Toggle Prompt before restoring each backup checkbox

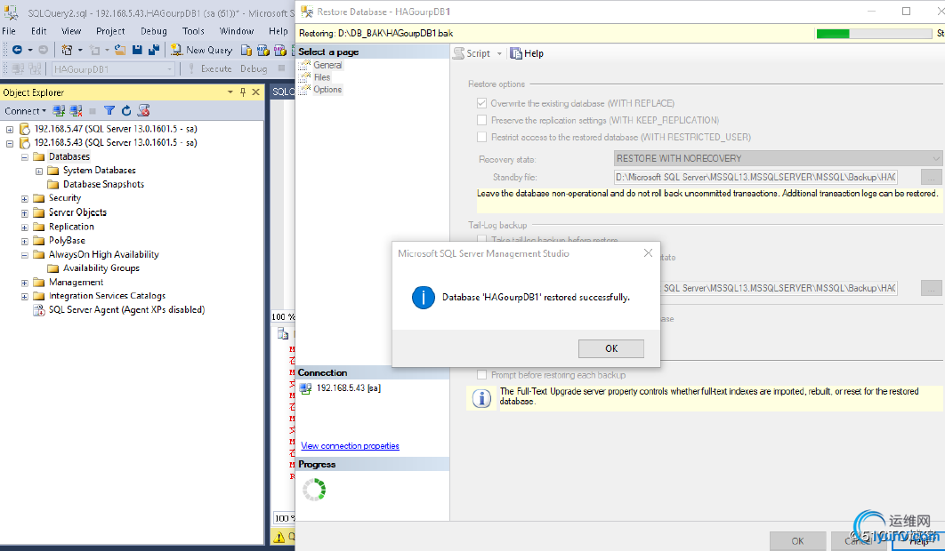481,375
